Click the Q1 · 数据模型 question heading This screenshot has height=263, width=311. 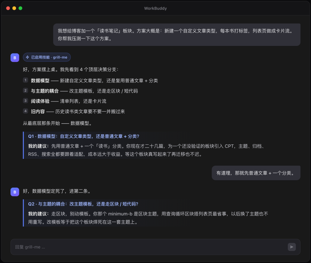pyautogui.click(x=84, y=136)
